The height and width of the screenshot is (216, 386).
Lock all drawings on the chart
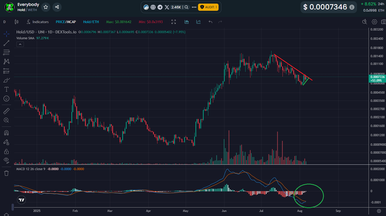pyautogui.click(x=6, y=151)
